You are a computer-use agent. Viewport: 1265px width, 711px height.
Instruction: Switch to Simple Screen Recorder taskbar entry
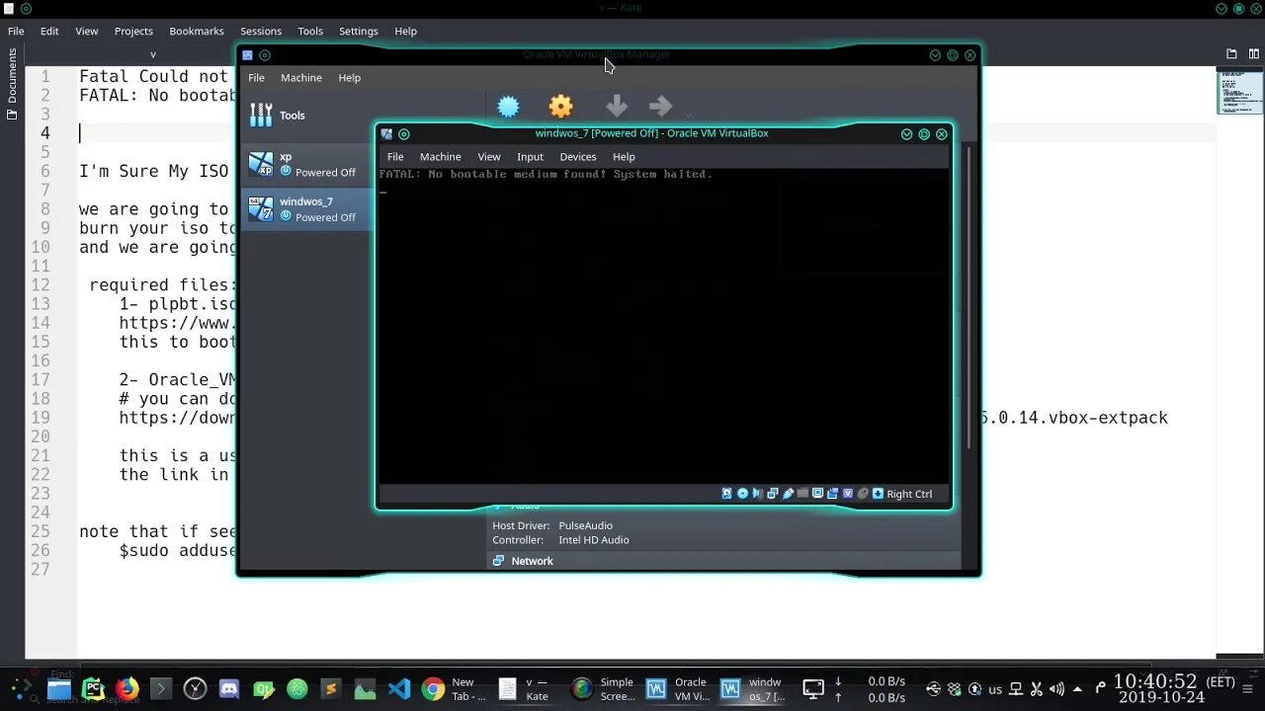(x=604, y=689)
